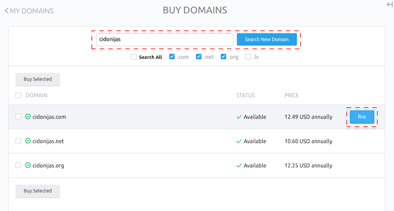
Task: Click green status icon beside cidonijas.org
Action: (28, 165)
